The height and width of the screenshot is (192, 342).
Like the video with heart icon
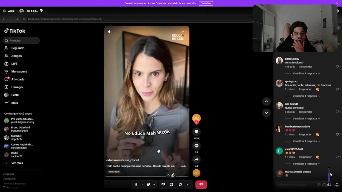pyautogui.click(x=196, y=132)
